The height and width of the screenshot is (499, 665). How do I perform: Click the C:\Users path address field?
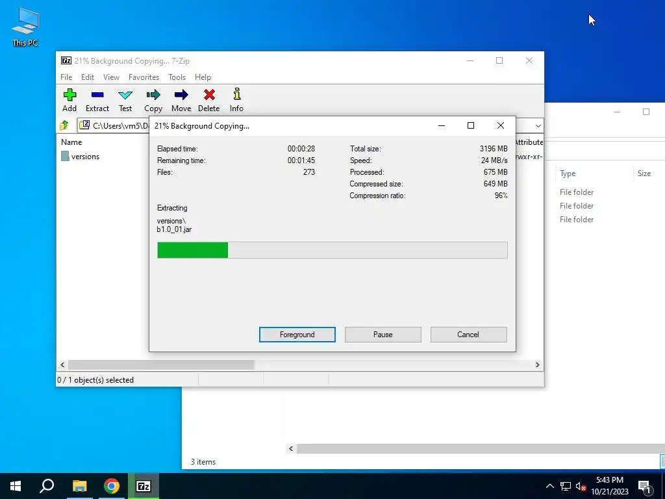click(x=114, y=125)
